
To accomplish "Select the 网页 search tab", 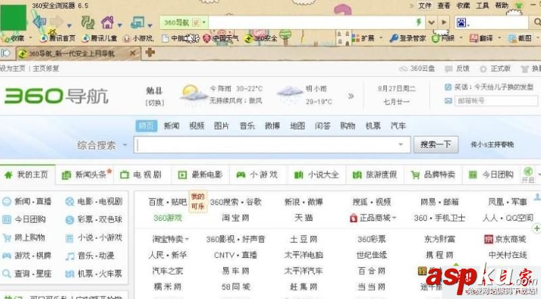I will (146, 126).
